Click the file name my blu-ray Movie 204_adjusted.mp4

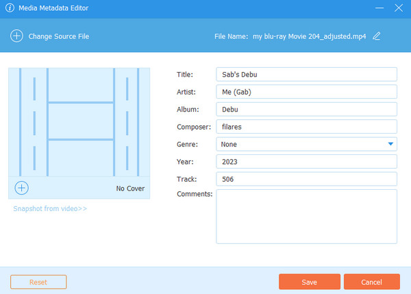(x=310, y=36)
